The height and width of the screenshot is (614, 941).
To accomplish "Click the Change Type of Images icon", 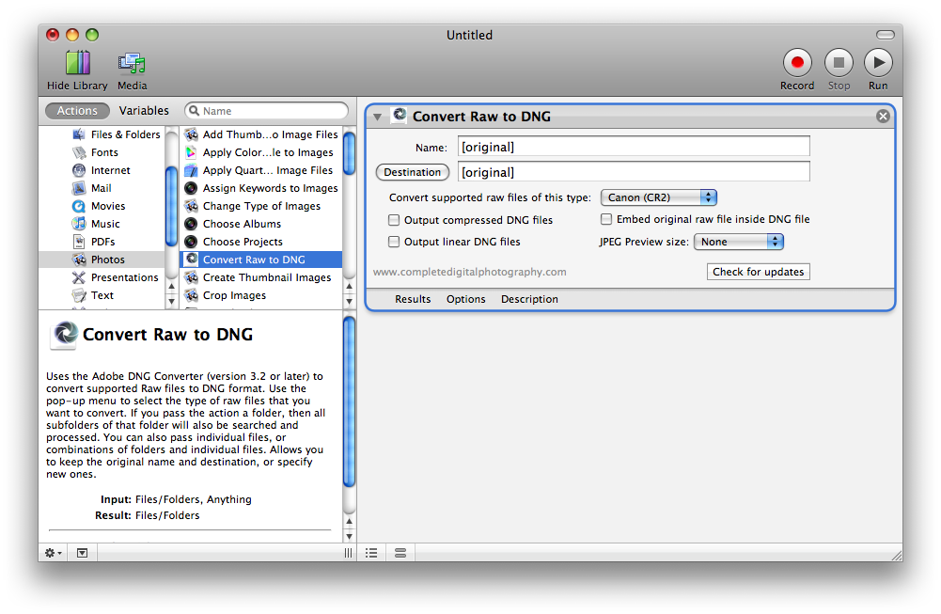I will tap(192, 207).
